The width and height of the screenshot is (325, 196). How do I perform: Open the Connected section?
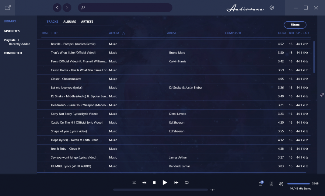point(13,53)
